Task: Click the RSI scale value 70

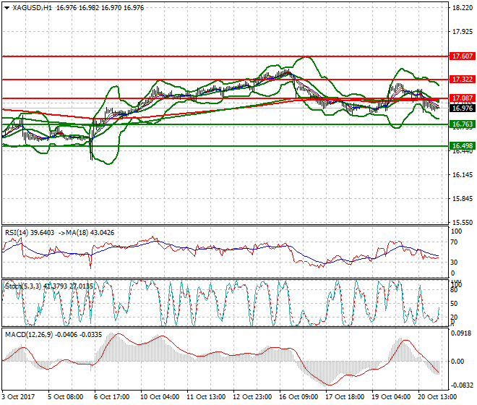Action: tap(454, 242)
